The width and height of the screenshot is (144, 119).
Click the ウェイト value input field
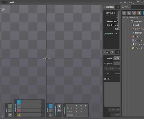(117, 64)
